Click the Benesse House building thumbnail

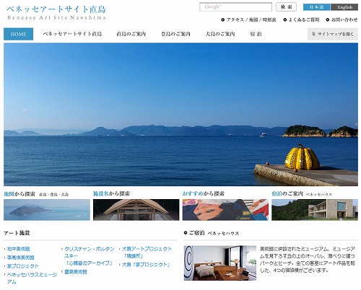[315, 210]
